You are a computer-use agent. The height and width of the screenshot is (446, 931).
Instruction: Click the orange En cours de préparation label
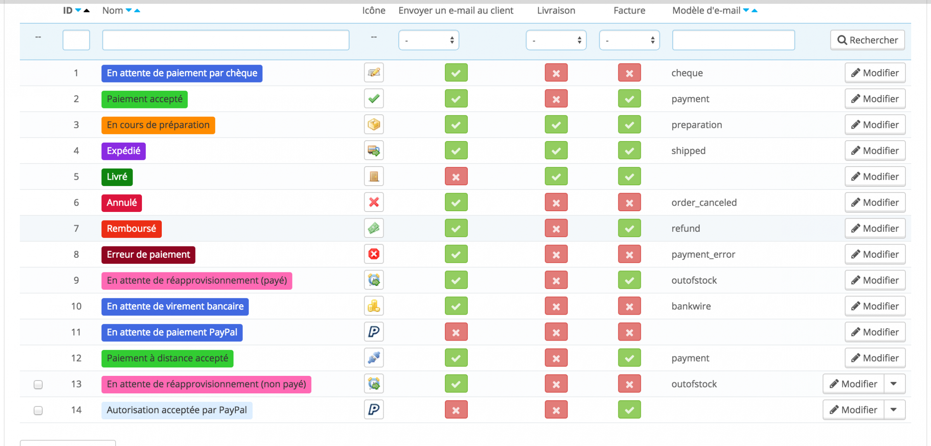pyautogui.click(x=158, y=125)
